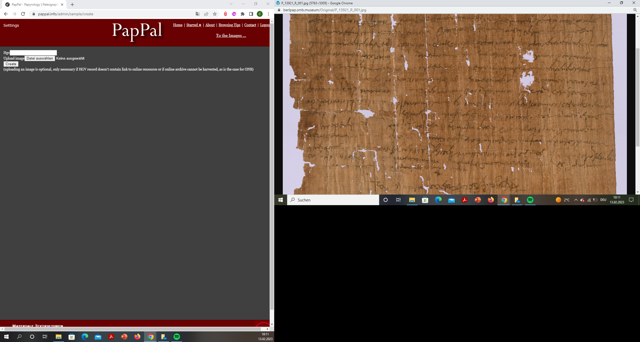
Task: Click the Suchen search box in embedded taskbar
Action: pos(333,200)
